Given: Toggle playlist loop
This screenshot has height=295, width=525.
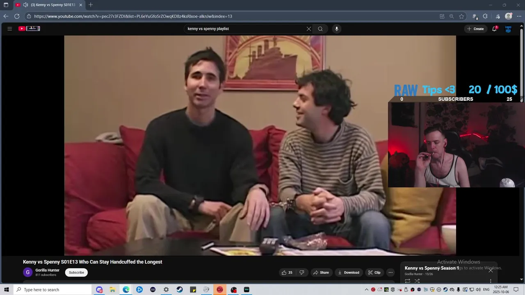Looking at the screenshot, I should coord(407,281).
